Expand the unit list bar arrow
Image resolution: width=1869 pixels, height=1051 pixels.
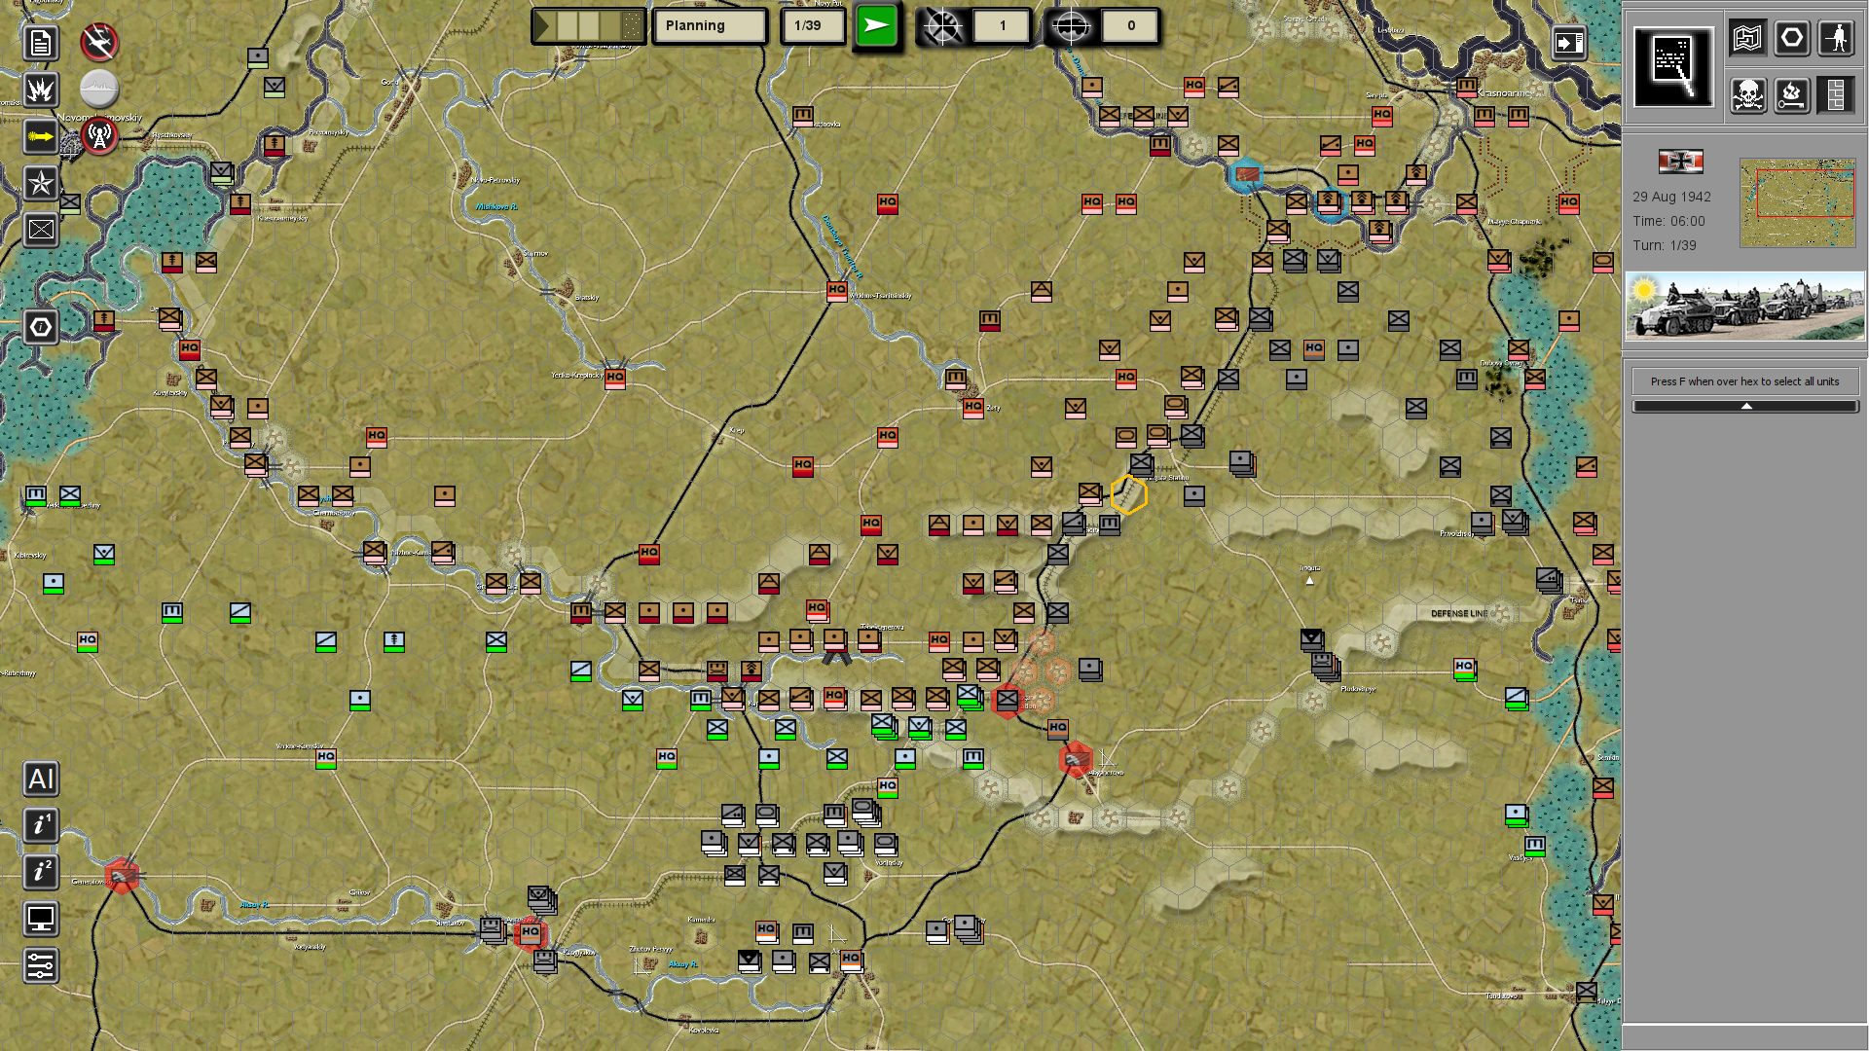[x=1745, y=406]
